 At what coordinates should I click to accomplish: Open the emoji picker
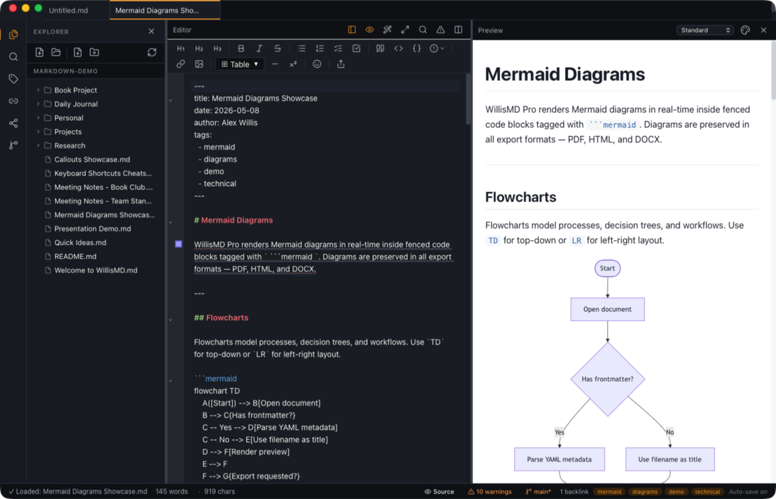(x=316, y=64)
